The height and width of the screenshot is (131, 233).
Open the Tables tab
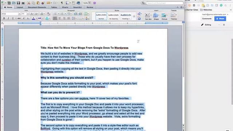[x=54, y=7]
